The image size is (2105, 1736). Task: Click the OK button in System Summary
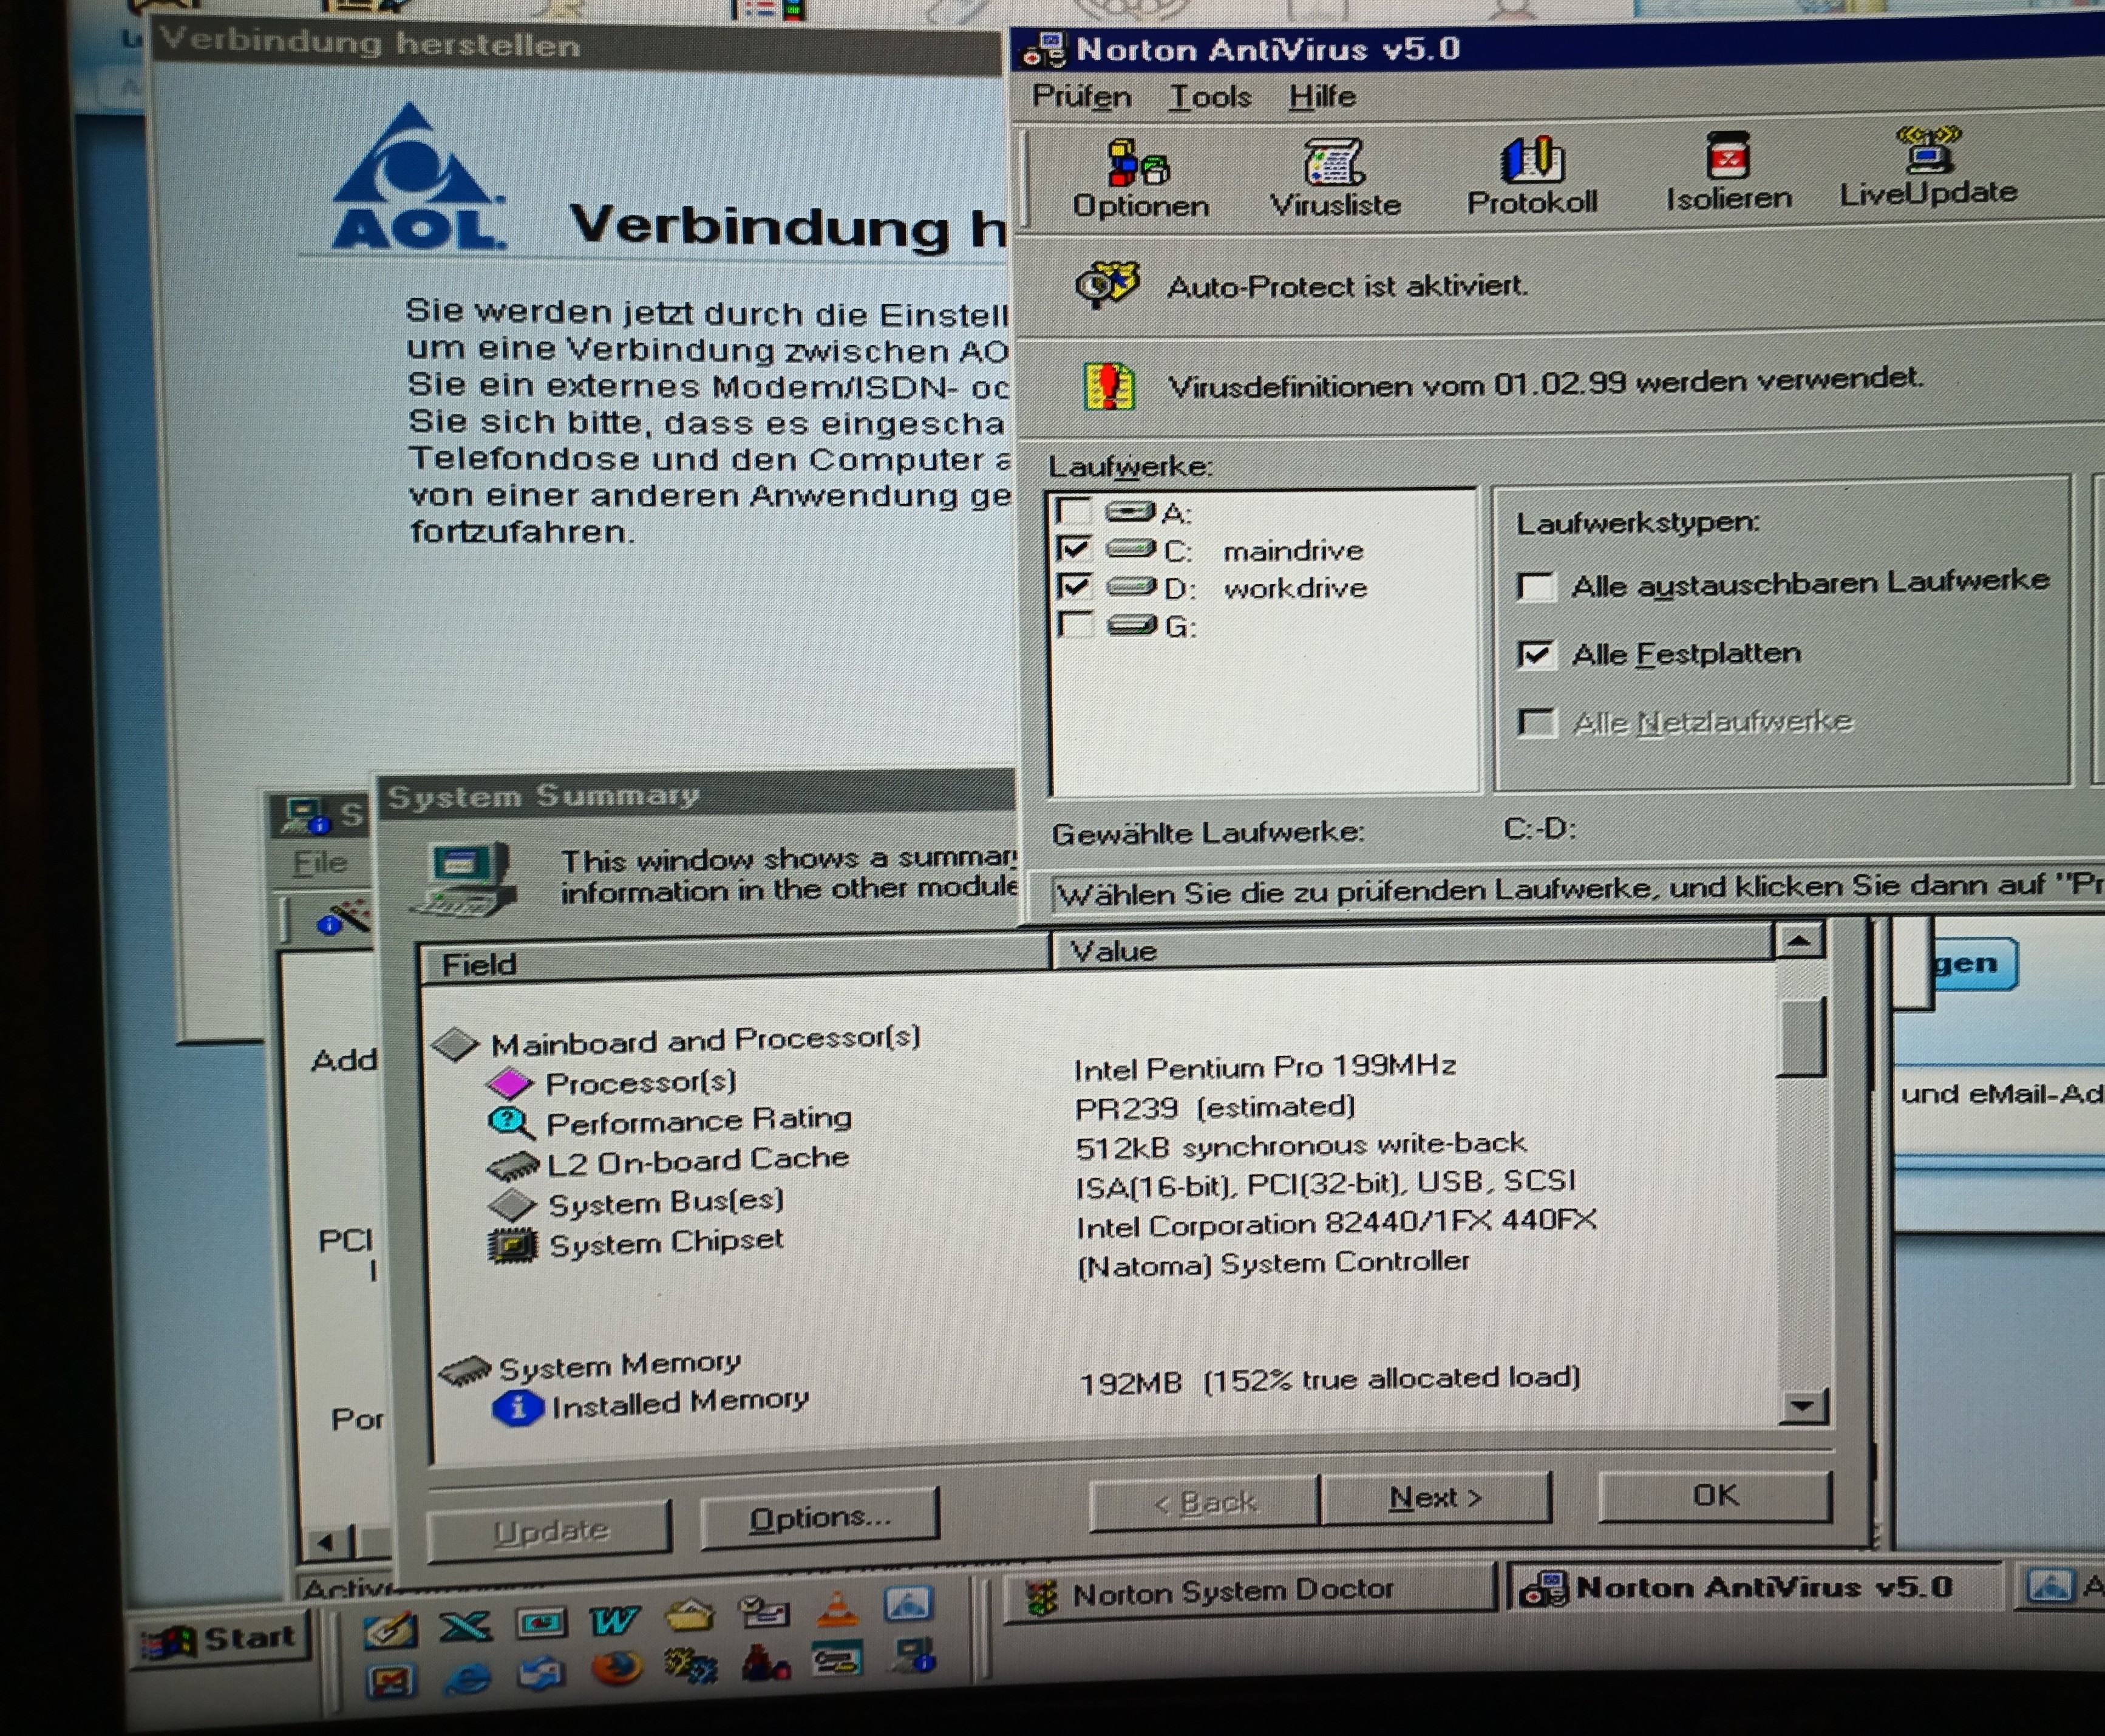tap(1715, 1495)
